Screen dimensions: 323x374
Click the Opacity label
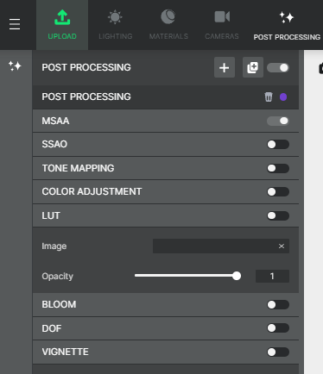pyautogui.click(x=58, y=277)
